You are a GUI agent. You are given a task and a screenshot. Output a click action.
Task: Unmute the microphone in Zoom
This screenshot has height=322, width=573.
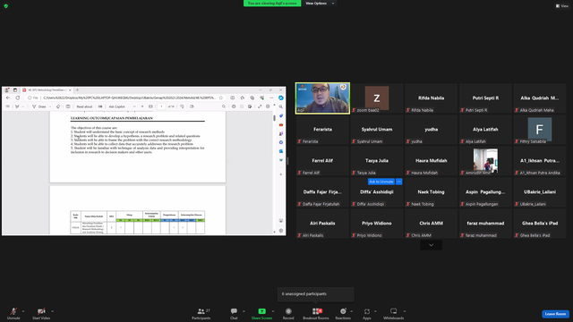tap(13, 314)
